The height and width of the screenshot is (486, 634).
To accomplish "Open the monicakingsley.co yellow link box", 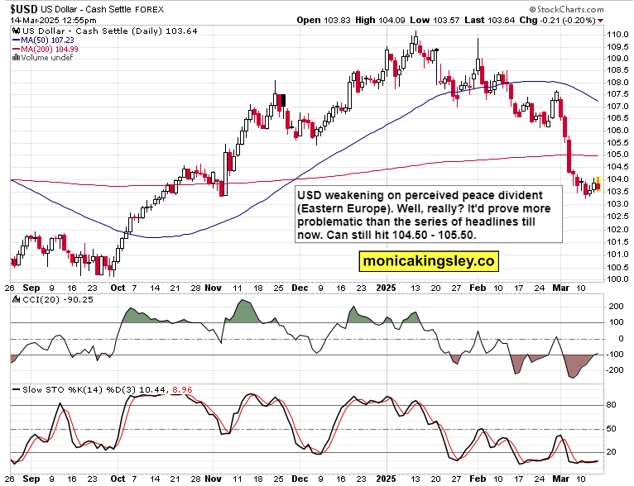I will click(429, 261).
